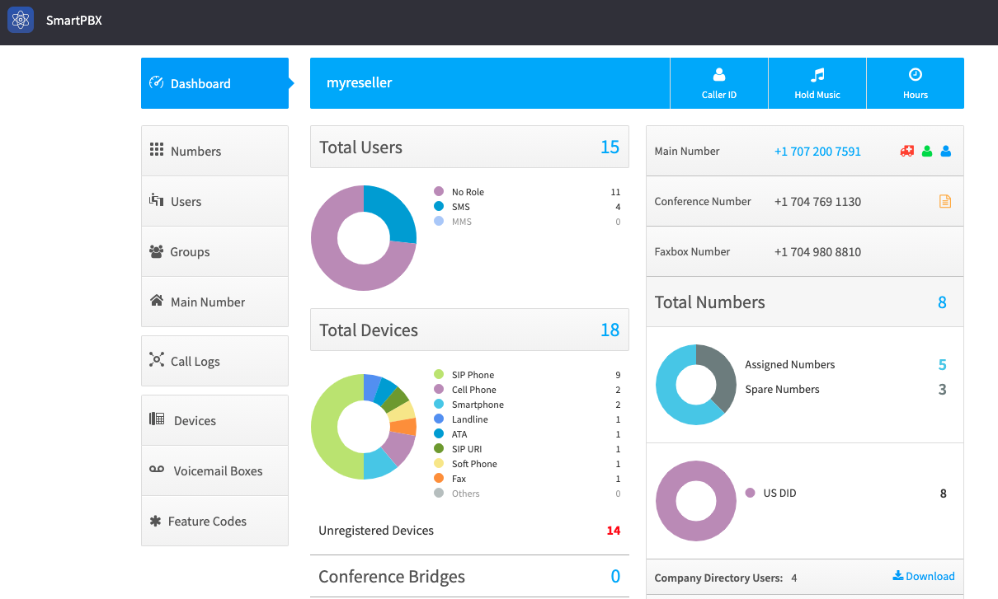Click the SmartPBX atom logo icon
The image size is (998, 599).
point(21,20)
